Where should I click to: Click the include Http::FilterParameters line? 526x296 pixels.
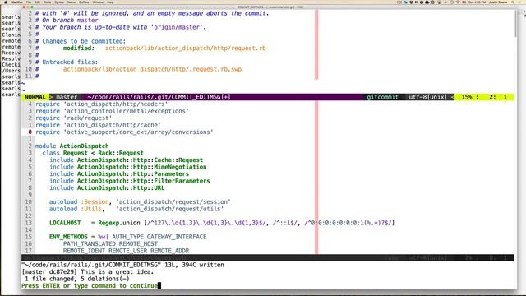point(130,181)
